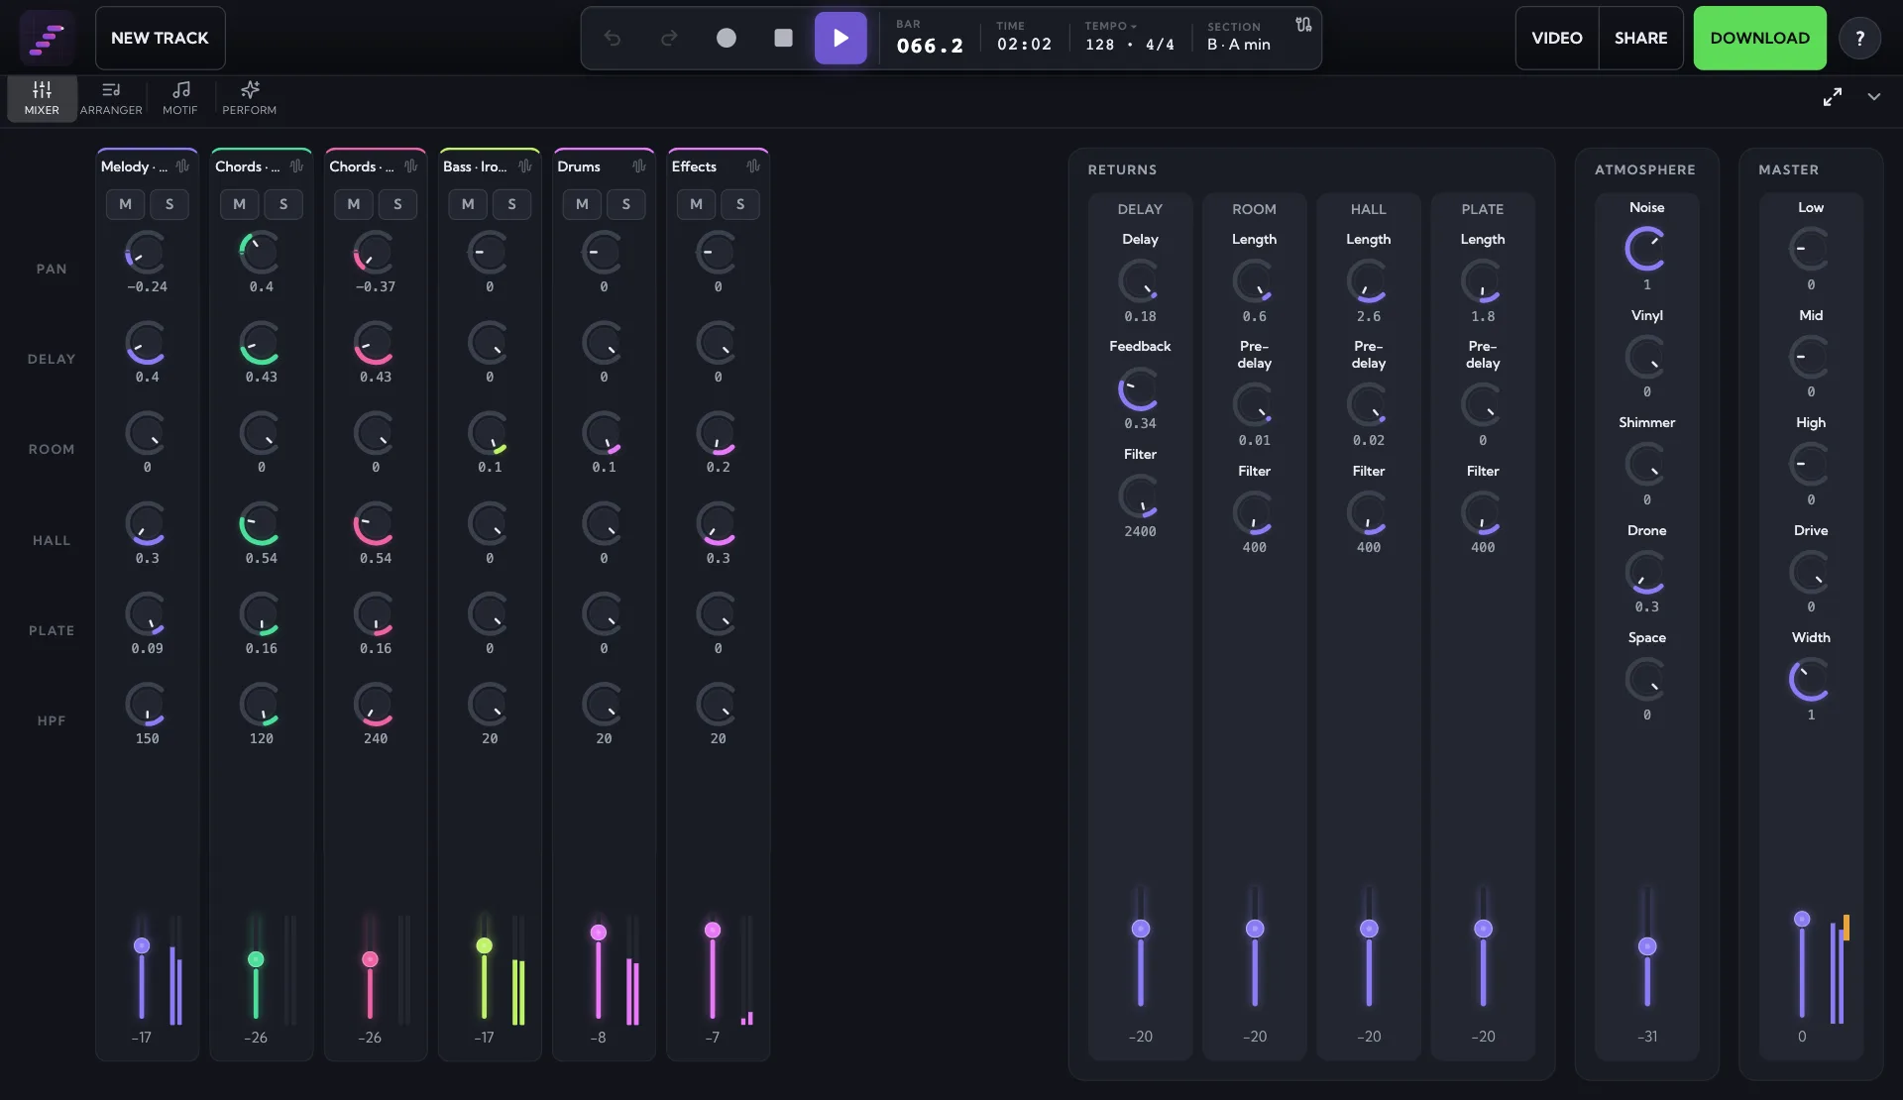Viewport: 1903px width, 1100px height.
Task: Click the Drums track name
Action: click(579, 166)
